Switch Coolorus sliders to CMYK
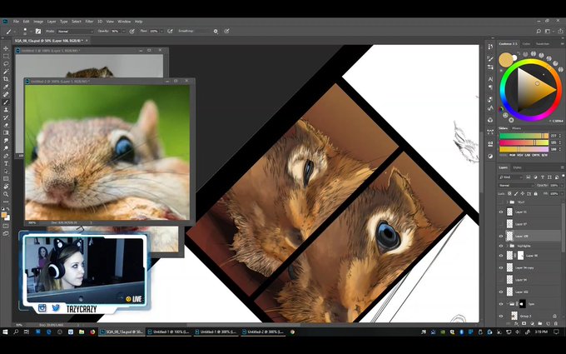This screenshot has height=354, width=566. pyautogui.click(x=536, y=155)
